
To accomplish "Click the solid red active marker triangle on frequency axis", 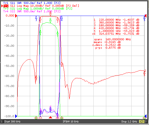I will (x=50, y=117).
